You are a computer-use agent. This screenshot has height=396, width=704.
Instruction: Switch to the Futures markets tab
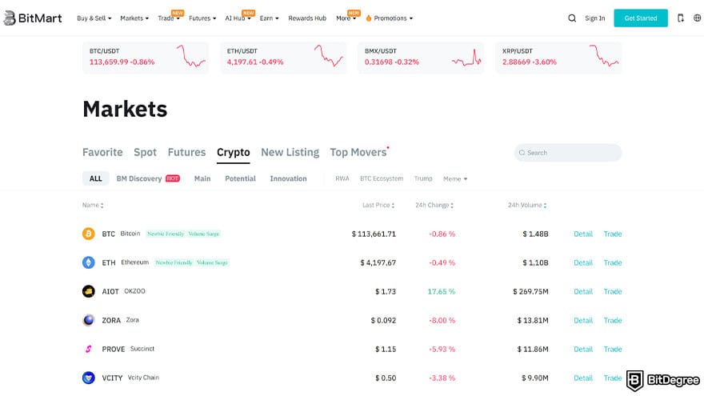[186, 152]
